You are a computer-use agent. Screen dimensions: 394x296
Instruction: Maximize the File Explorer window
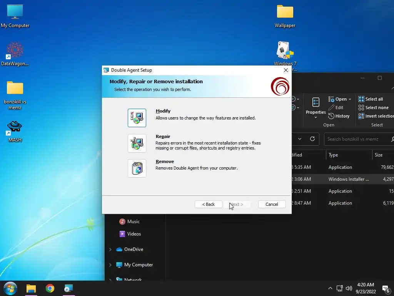pyautogui.click(x=380, y=78)
